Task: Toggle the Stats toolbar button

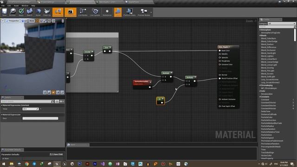Action: coord(118,12)
